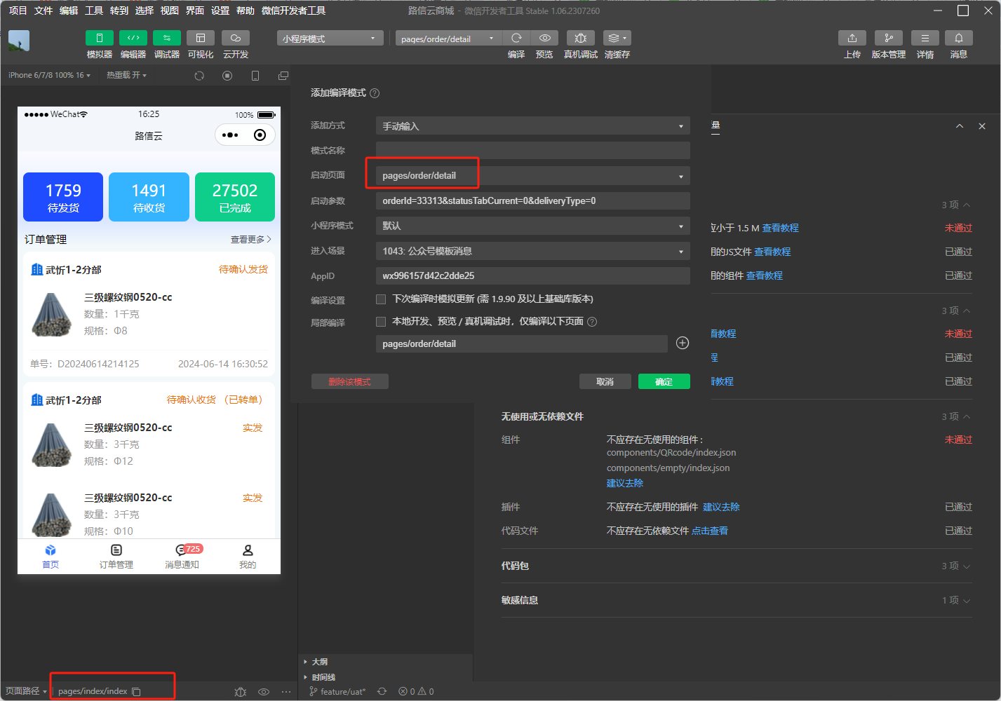The height and width of the screenshot is (701, 1001).
Task: Enable 本地开发、预览/真机调试时 partial compile checkbox
Action: pos(381,322)
